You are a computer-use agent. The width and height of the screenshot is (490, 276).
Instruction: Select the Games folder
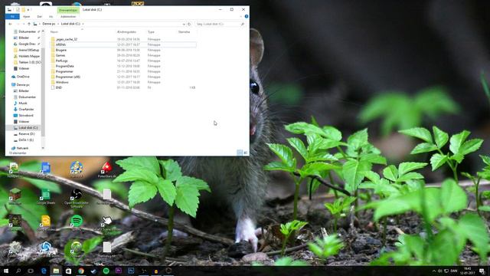pyautogui.click(x=124, y=55)
